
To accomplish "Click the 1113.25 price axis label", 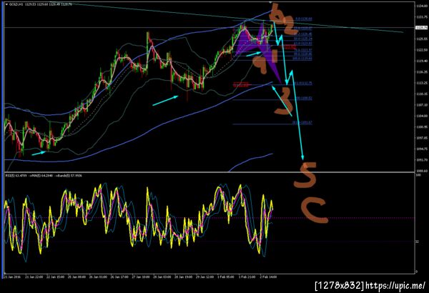I will click(422, 83).
